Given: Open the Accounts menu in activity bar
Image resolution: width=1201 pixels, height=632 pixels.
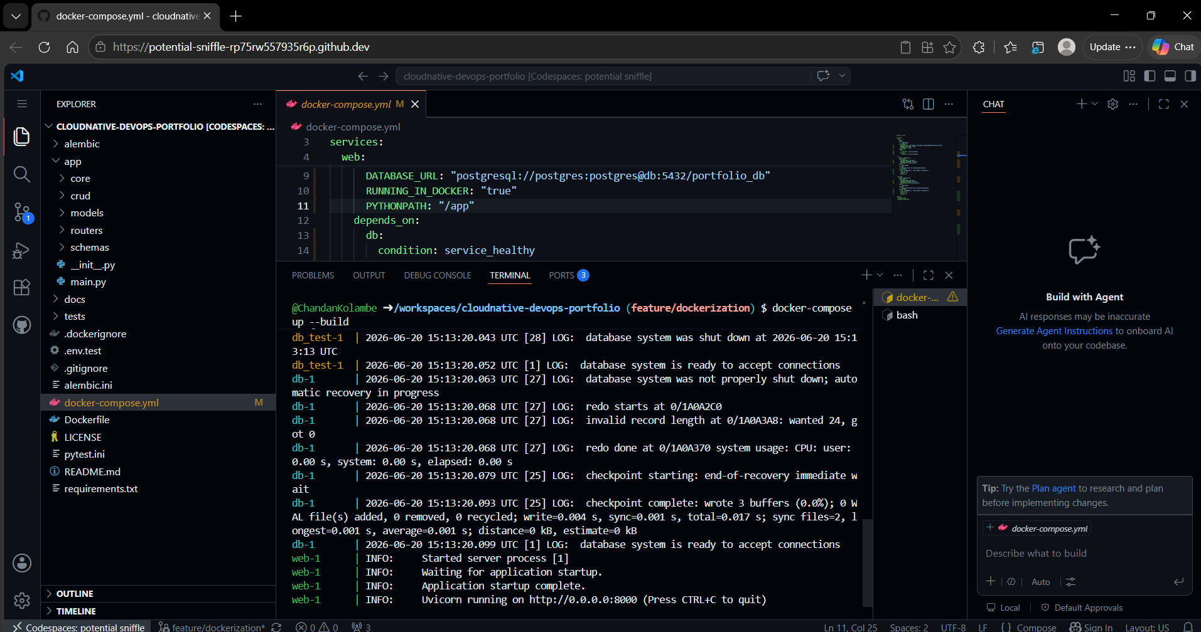Looking at the screenshot, I should (22, 563).
